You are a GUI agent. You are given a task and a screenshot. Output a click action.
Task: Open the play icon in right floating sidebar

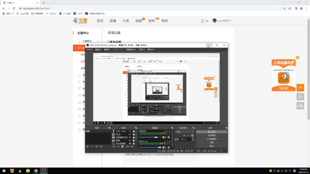[x=300, y=88]
